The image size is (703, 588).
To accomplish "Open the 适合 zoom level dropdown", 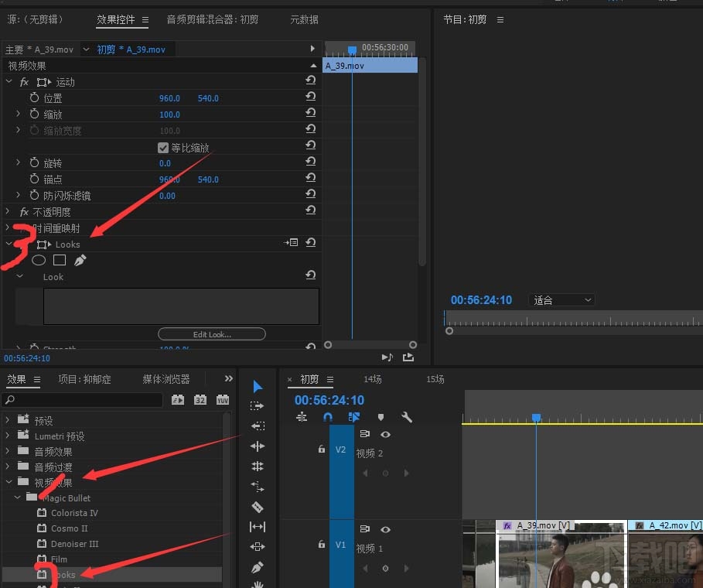I will (x=562, y=300).
